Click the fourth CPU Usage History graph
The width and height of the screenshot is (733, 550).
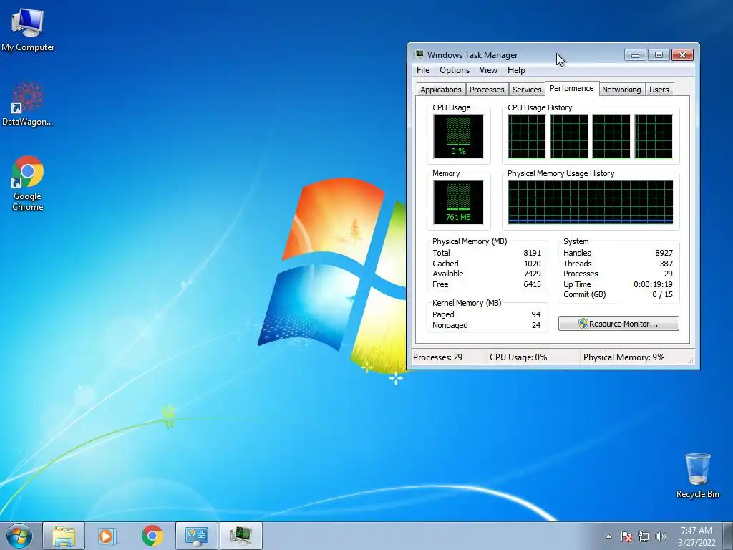tap(654, 137)
